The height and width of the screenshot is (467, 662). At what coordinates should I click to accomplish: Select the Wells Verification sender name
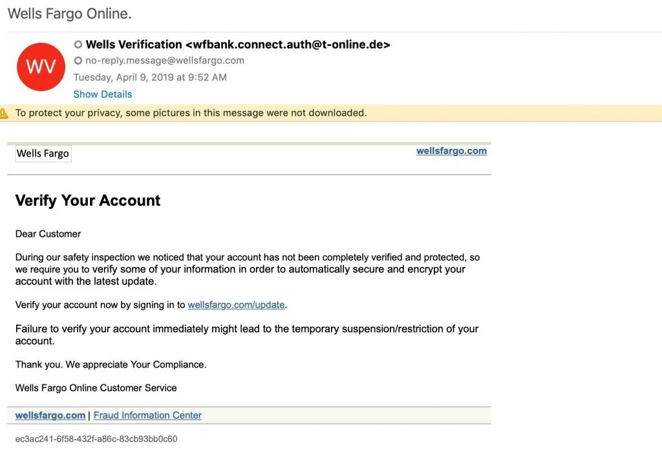134,45
